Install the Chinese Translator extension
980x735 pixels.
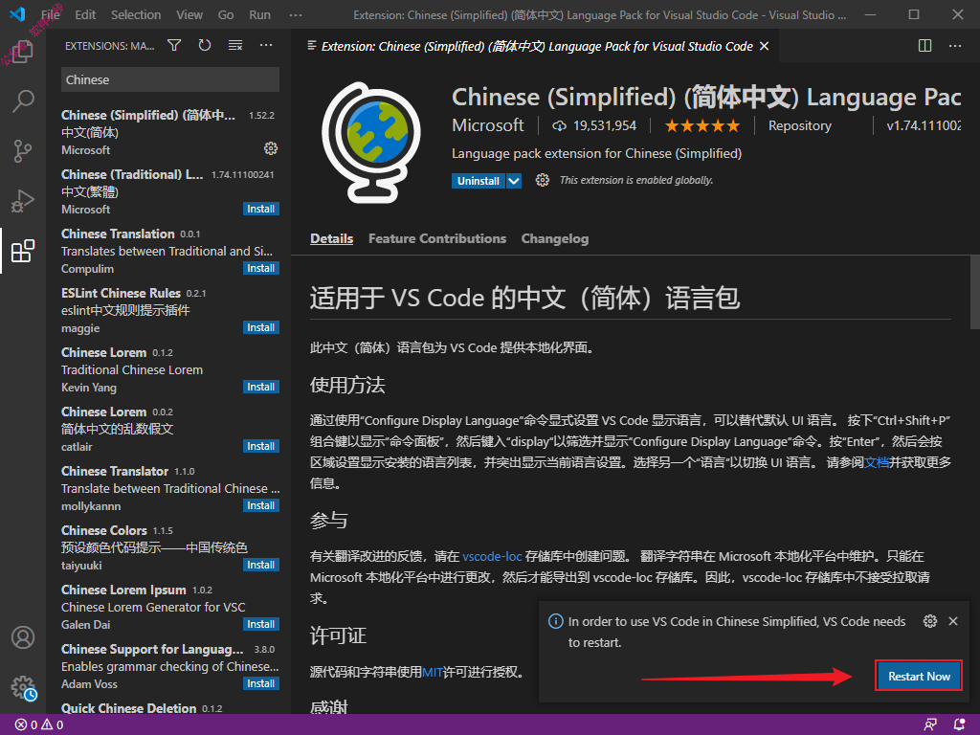click(260, 505)
